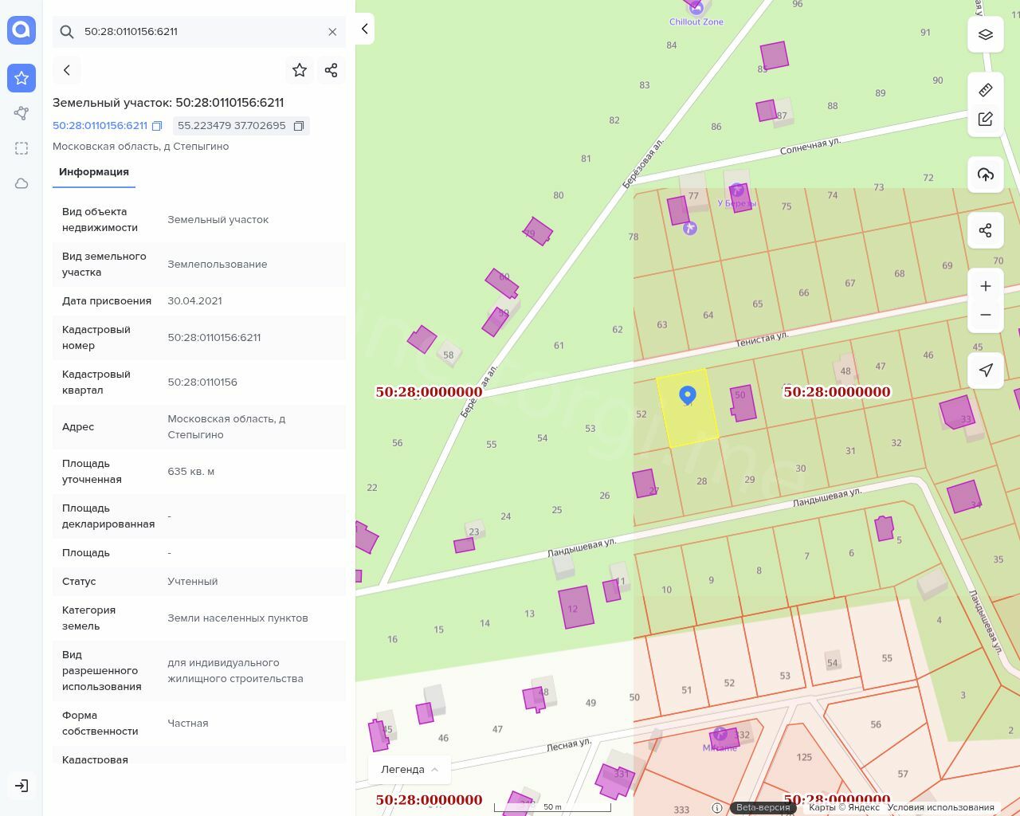The image size is (1020, 816).
Task: Zoom out the map with minus button
Action: (986, 315)
